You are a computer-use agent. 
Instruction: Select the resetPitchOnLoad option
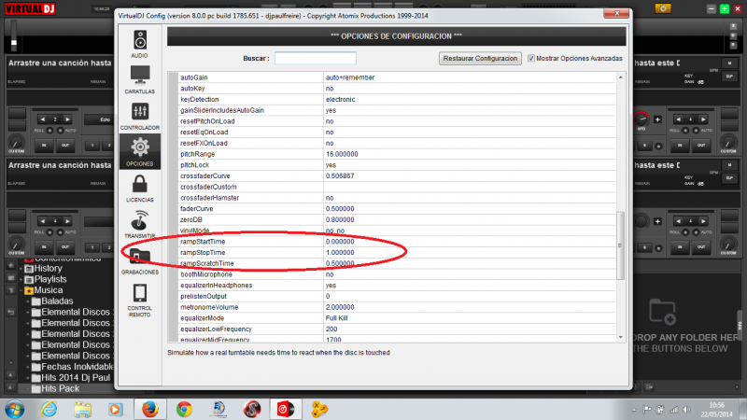tap(396, 121)
